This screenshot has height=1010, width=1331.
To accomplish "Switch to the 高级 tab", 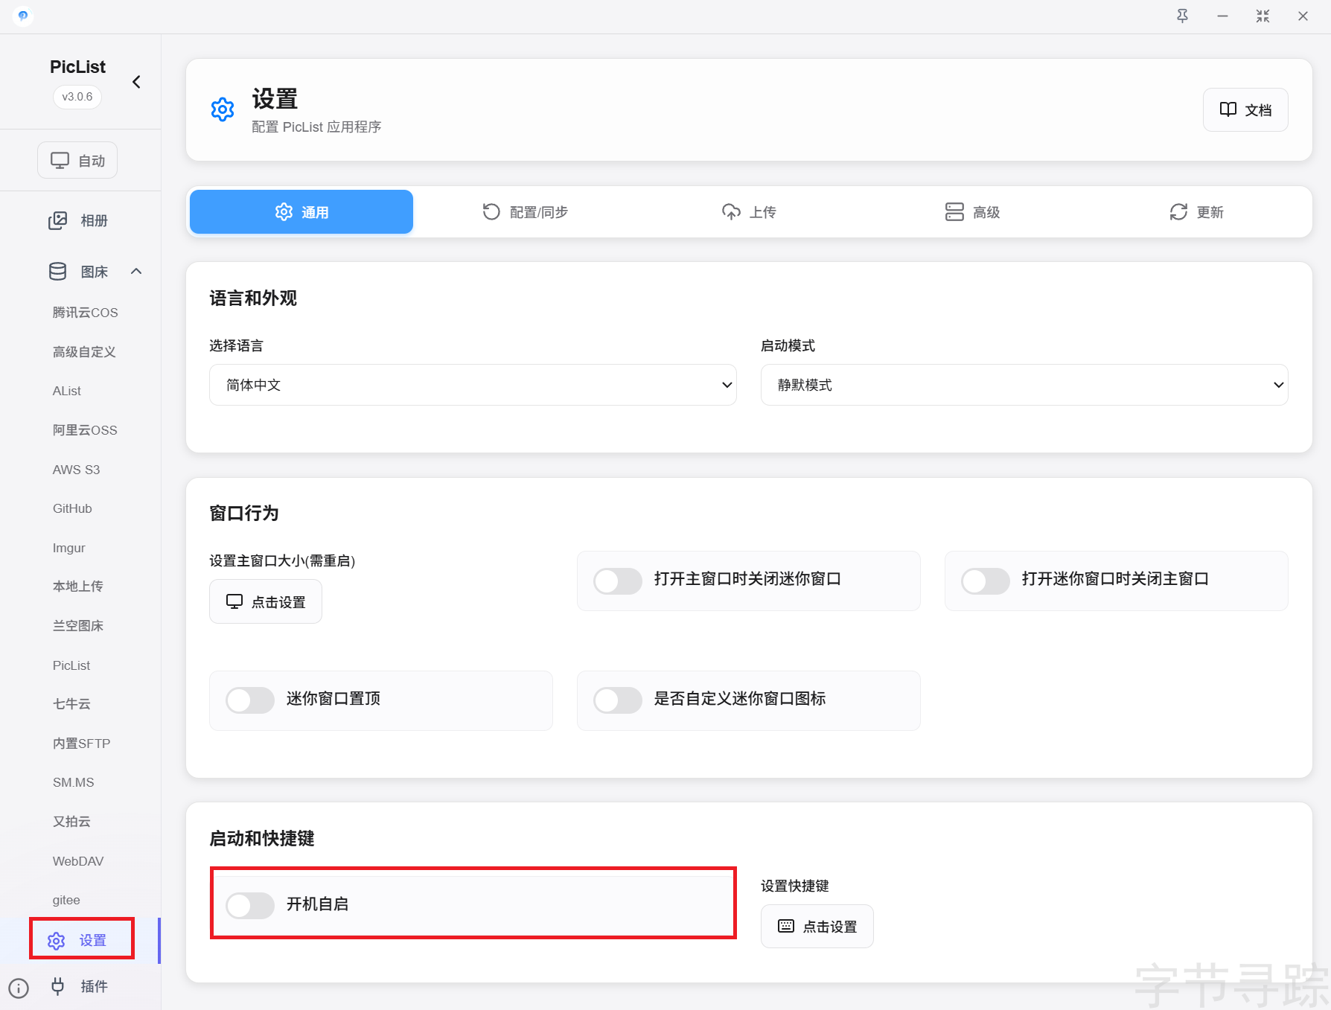I will (x=973, y=212).
